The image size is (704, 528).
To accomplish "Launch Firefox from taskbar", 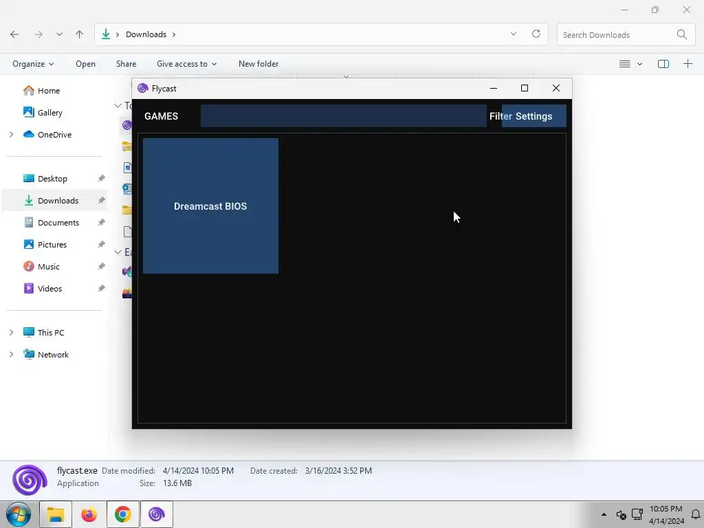I will point(89,514).
